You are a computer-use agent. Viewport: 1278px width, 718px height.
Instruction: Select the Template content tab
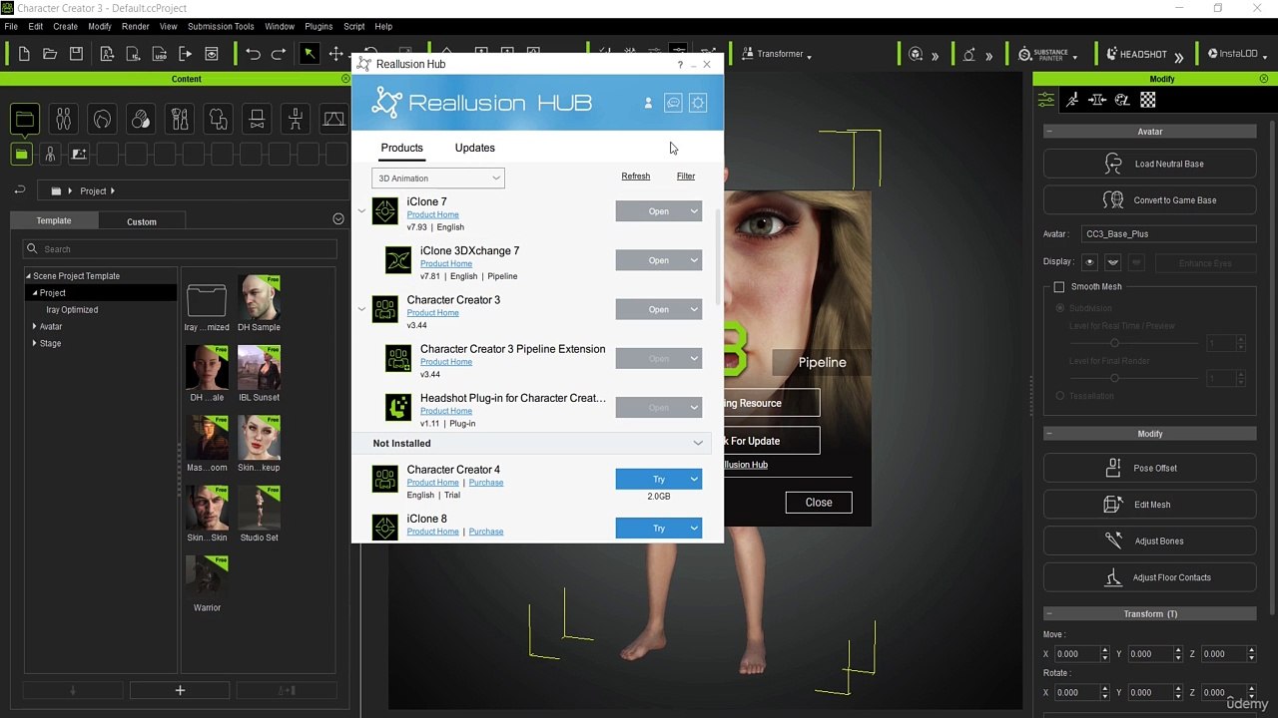point(54,221)
